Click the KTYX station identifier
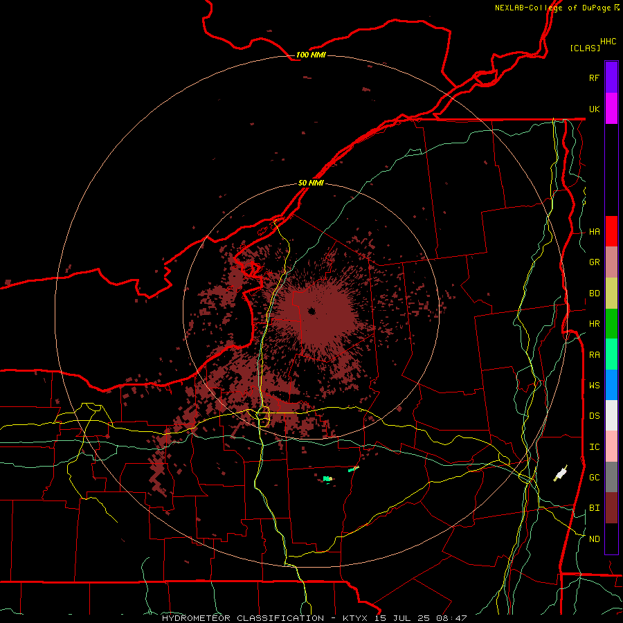 point(355,618)
